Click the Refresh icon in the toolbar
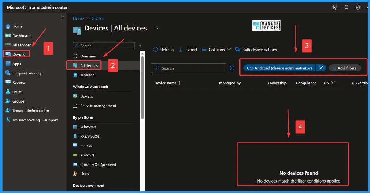This screenshot has width=370, height=193. click(156, 50)
